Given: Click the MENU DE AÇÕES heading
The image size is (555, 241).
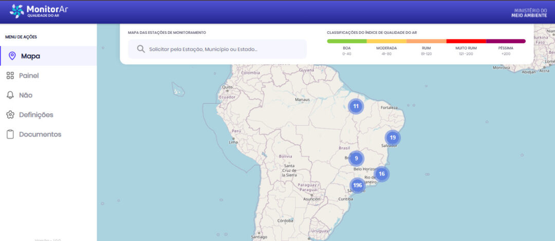Looking at the screenshot, I should click(21, 37).
